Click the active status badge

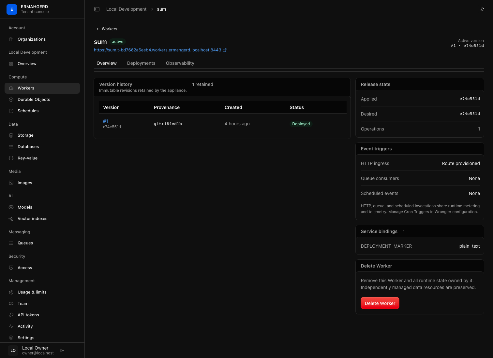pos(118,42)
